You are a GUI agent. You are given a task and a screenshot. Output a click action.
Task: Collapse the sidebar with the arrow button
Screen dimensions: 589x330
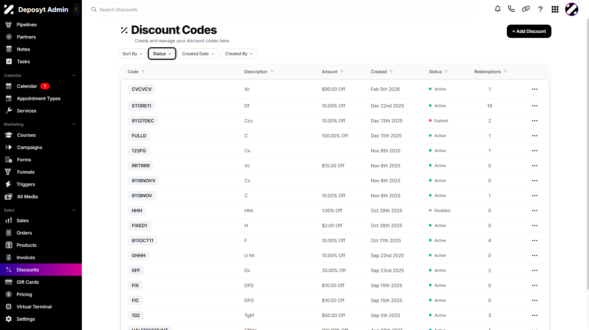coord(76,9)
